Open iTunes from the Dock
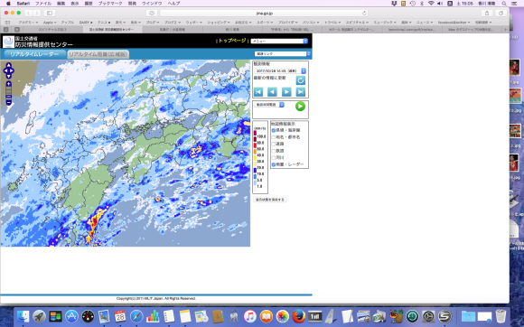Screen dimensions: 524x327 (x=250, y=316)
